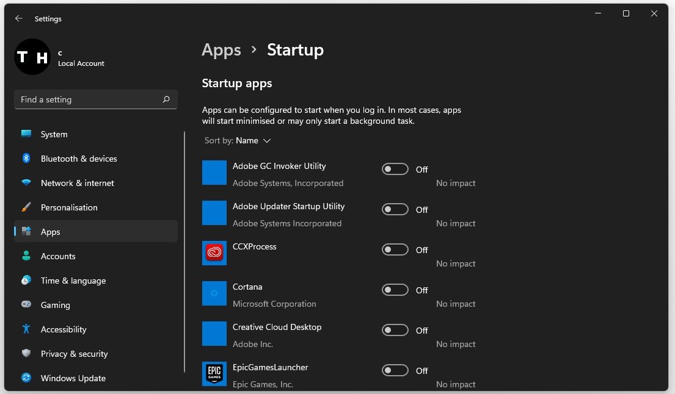Enable CCXProcess at startup
675x394 pixels.
point(395,249)
